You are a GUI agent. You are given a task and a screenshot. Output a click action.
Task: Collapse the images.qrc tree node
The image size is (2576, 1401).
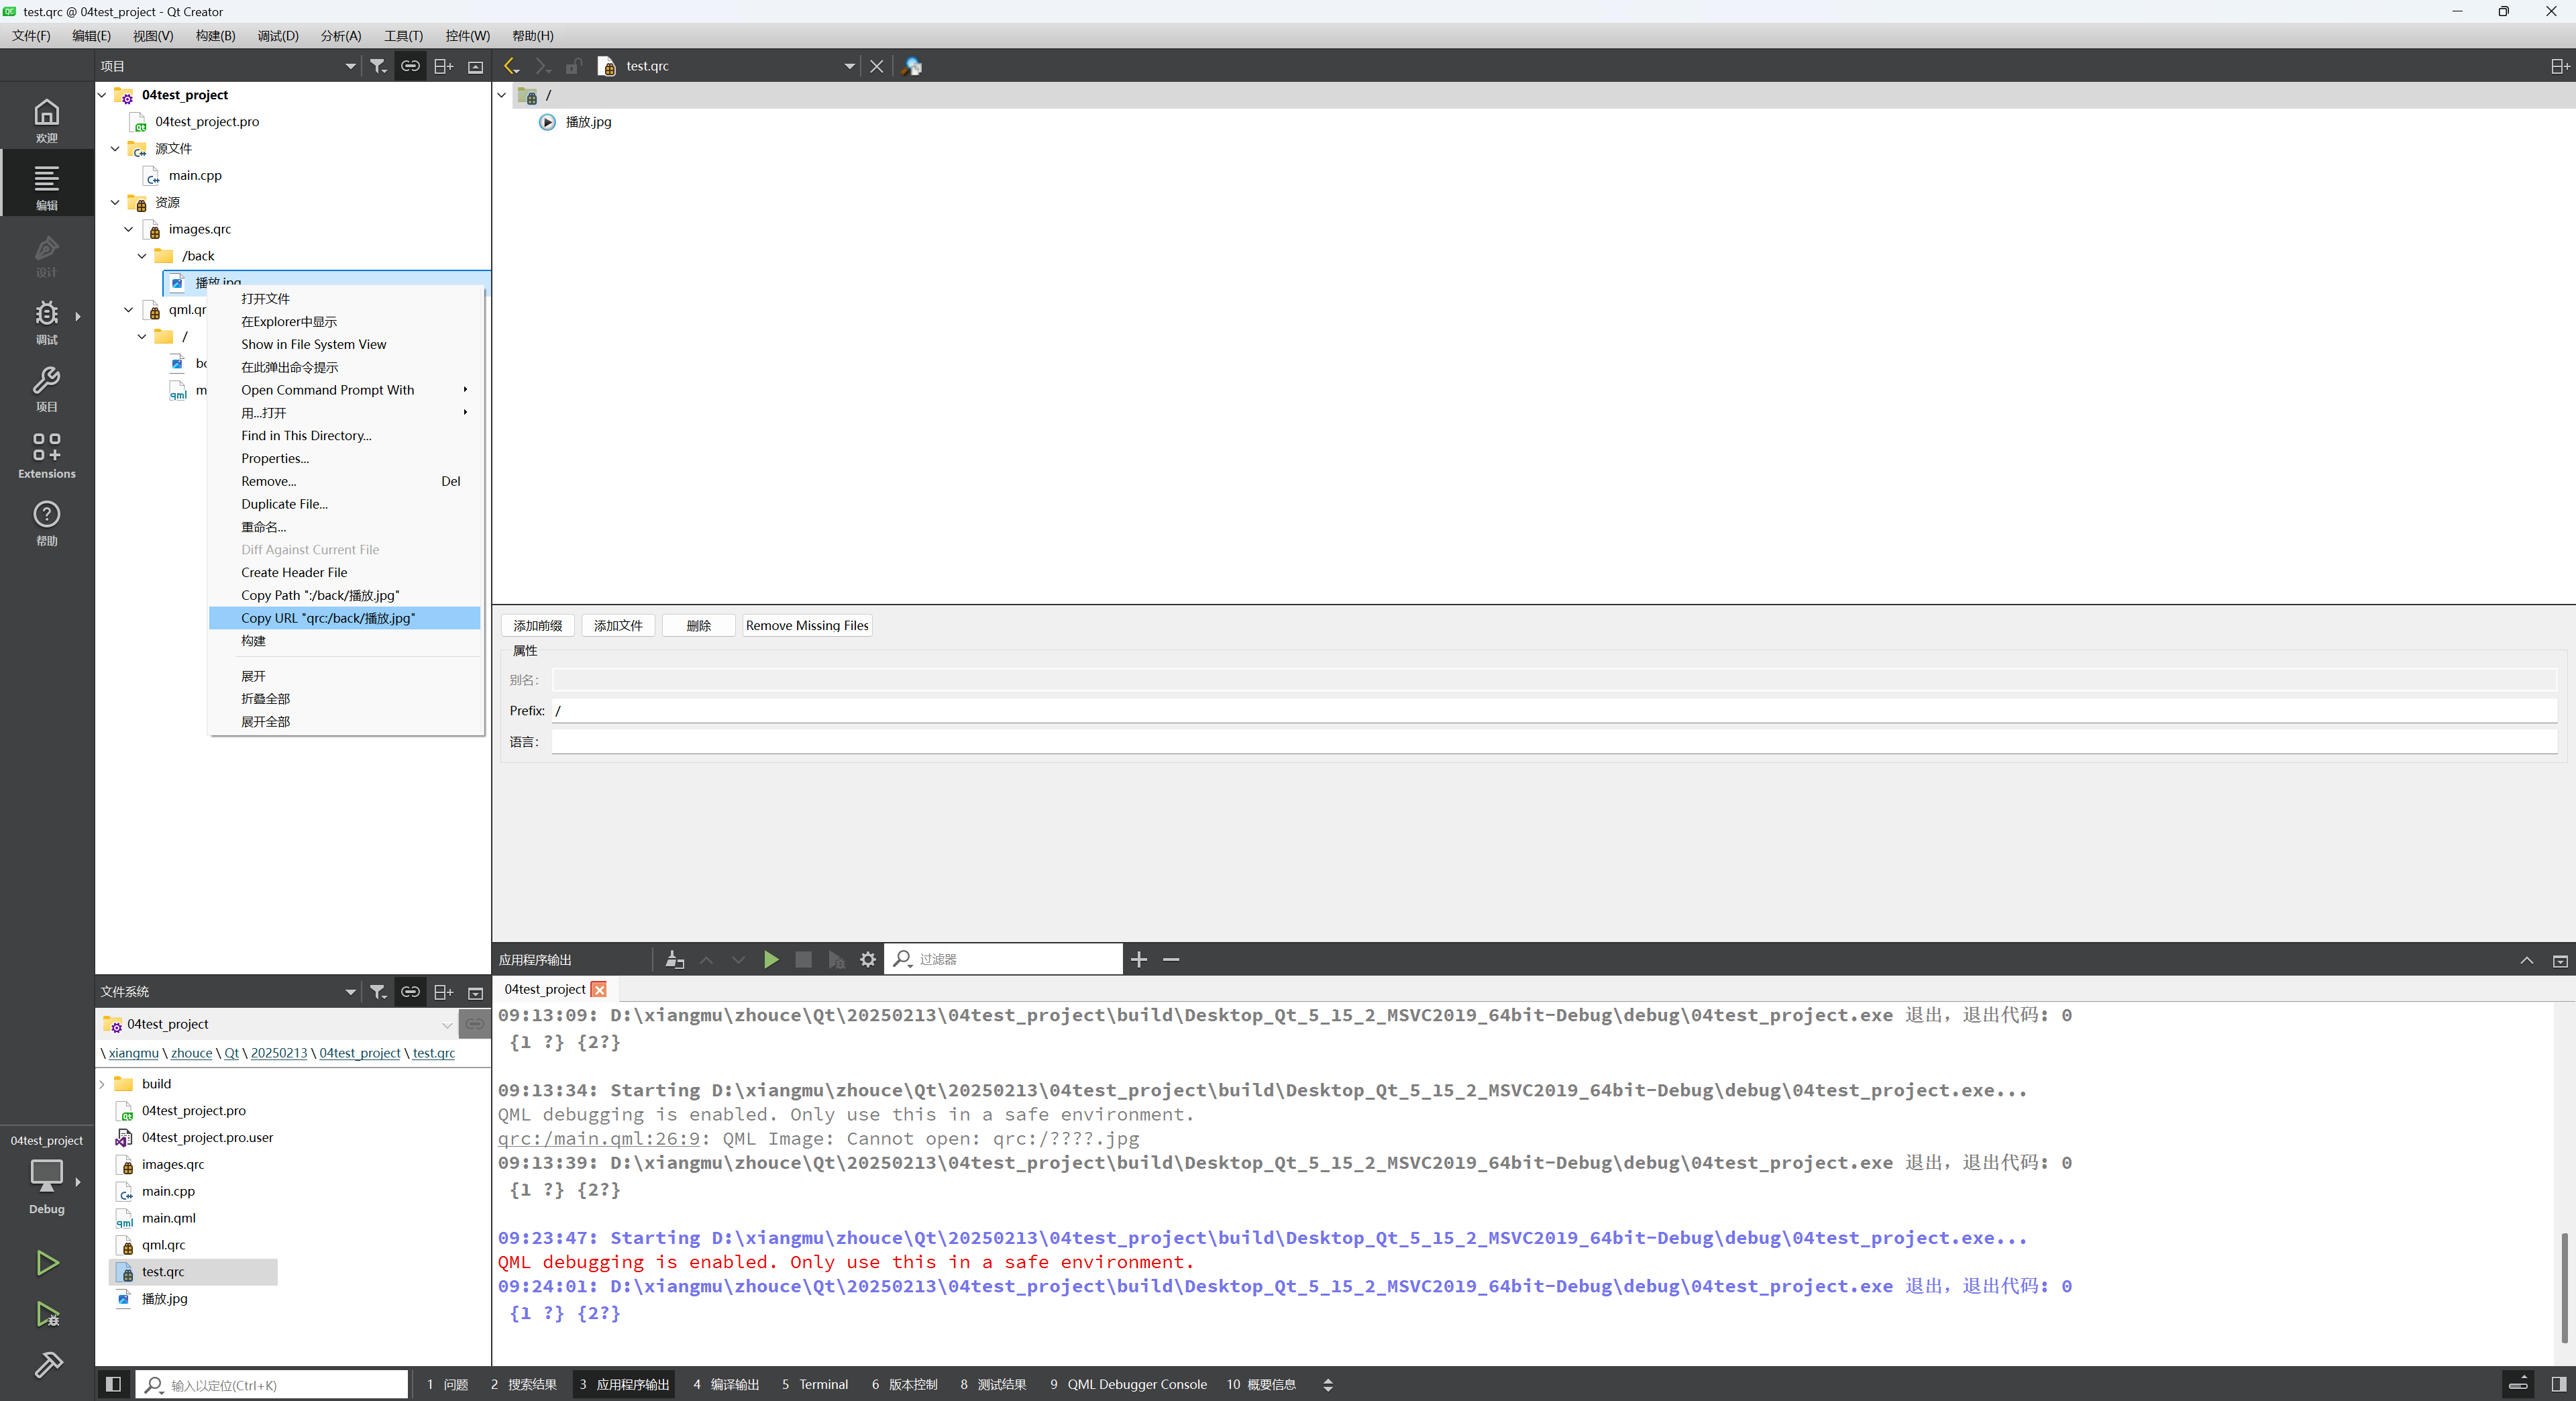pyautogui.click(x=128, y=229)
